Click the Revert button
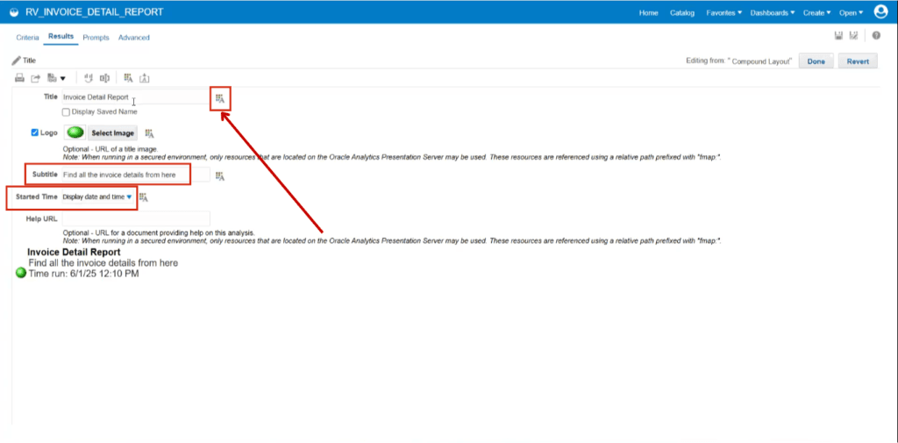The image size is (898, 443). tap(858, 61)
